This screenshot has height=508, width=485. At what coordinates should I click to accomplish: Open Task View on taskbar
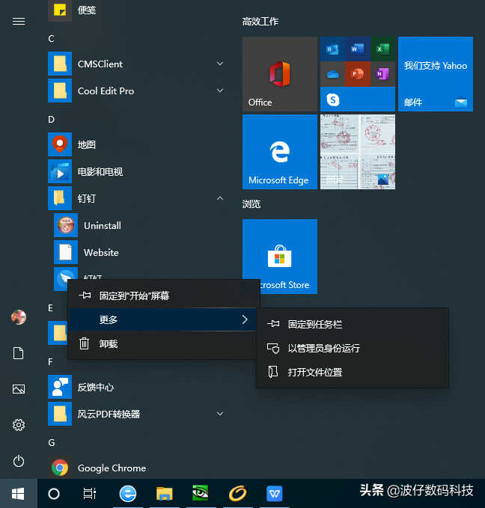tap(89, 494)
